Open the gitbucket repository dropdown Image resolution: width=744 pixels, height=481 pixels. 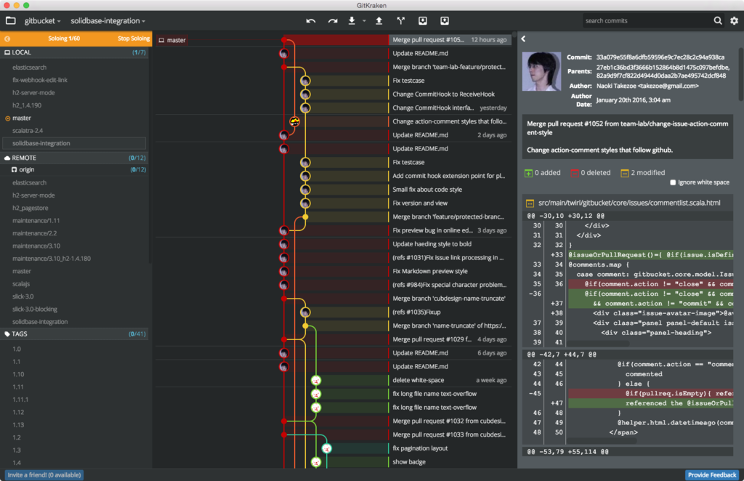42,21
